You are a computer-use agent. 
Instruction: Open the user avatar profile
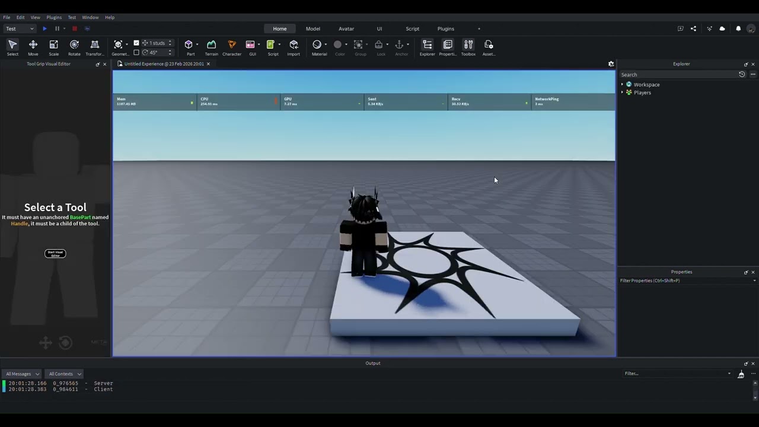click(x=751, y=28)
